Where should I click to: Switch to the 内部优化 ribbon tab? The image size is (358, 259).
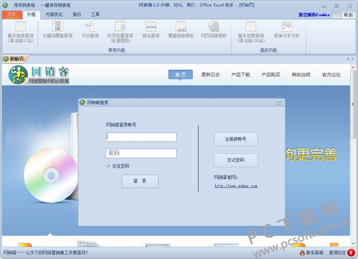coord(54,14)
